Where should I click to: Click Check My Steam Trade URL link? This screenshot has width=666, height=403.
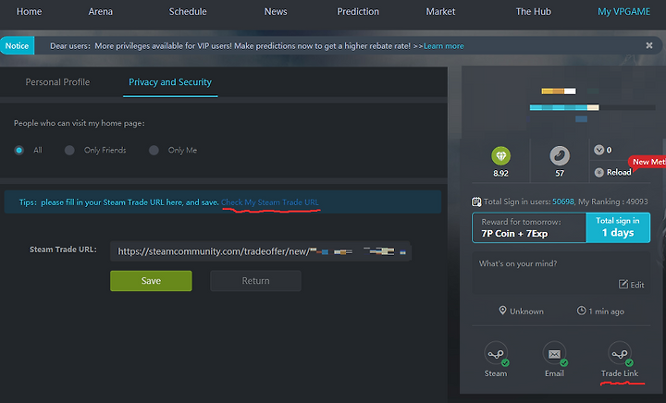tap(270, 202)
